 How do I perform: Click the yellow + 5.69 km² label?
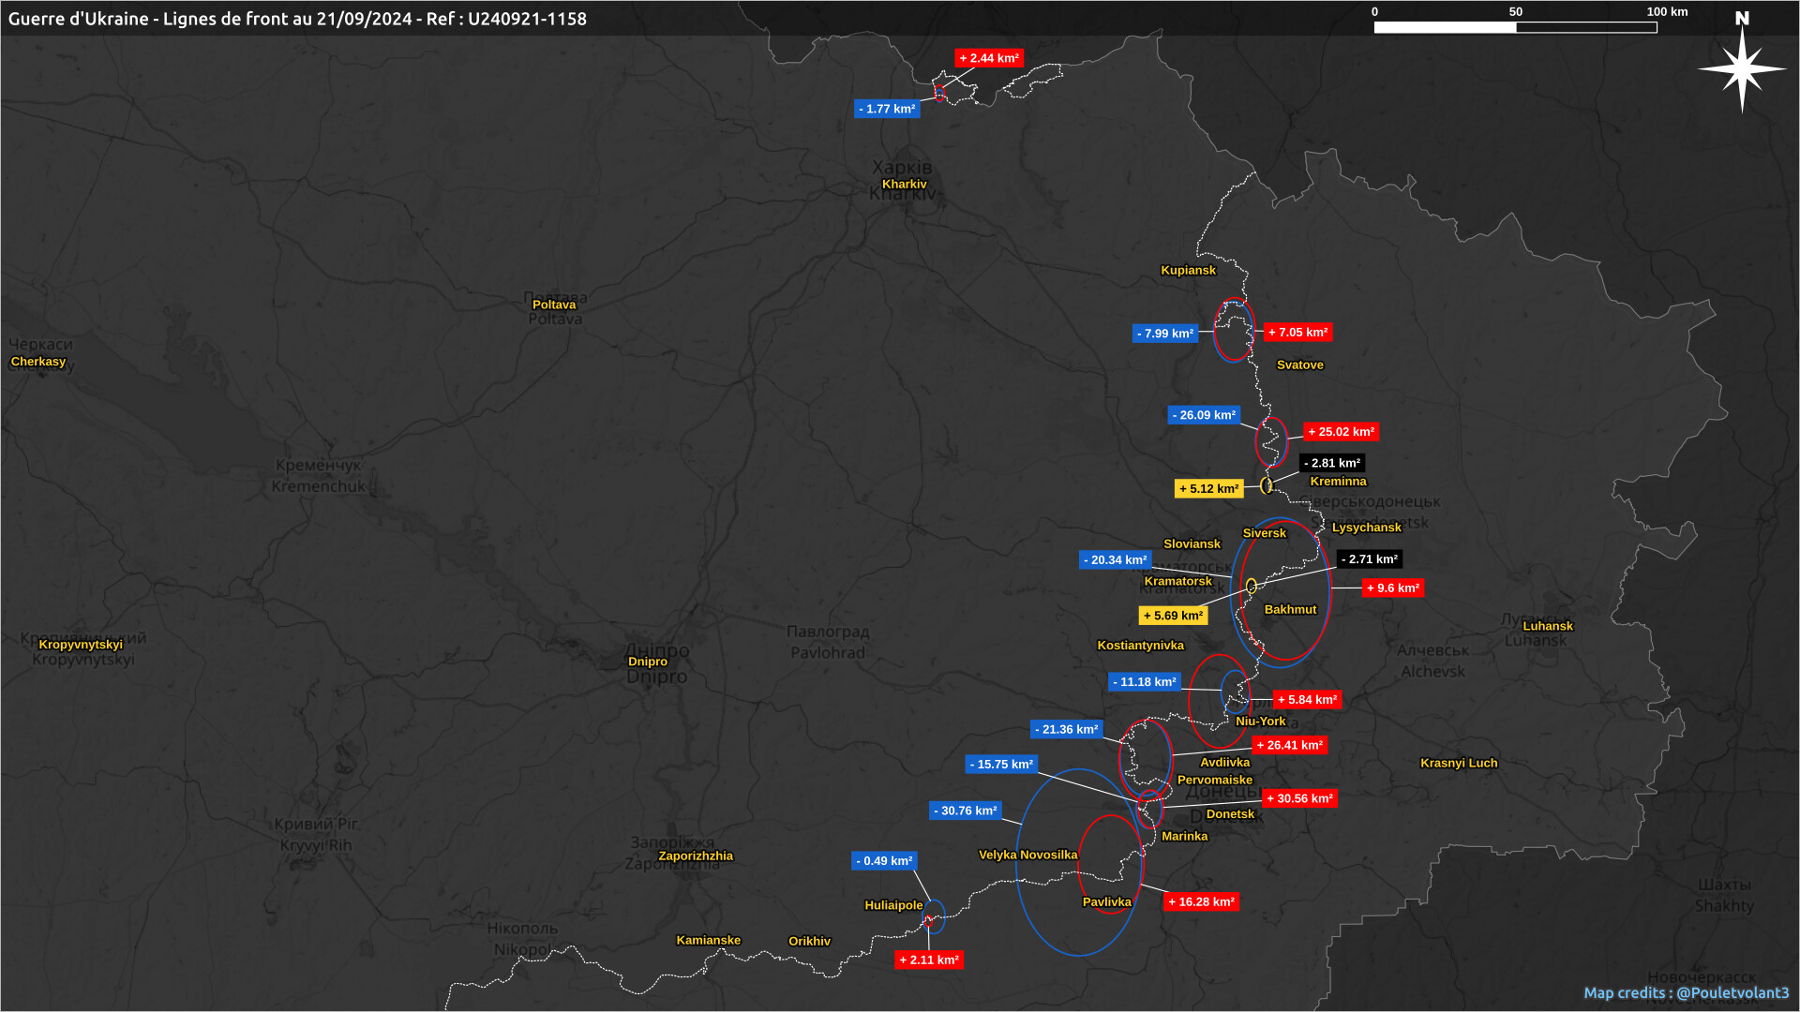tap(1173, 616)
